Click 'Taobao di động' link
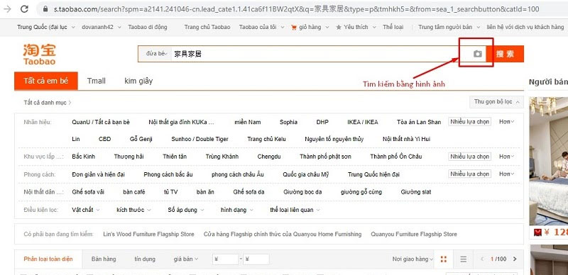Screen dimensions: 568x275 click(148, 27)
